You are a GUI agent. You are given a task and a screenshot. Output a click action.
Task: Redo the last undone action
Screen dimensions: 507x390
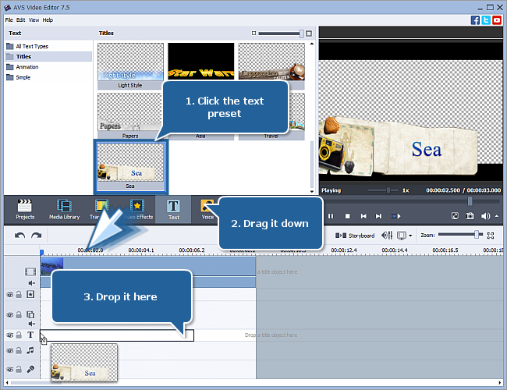36,236
